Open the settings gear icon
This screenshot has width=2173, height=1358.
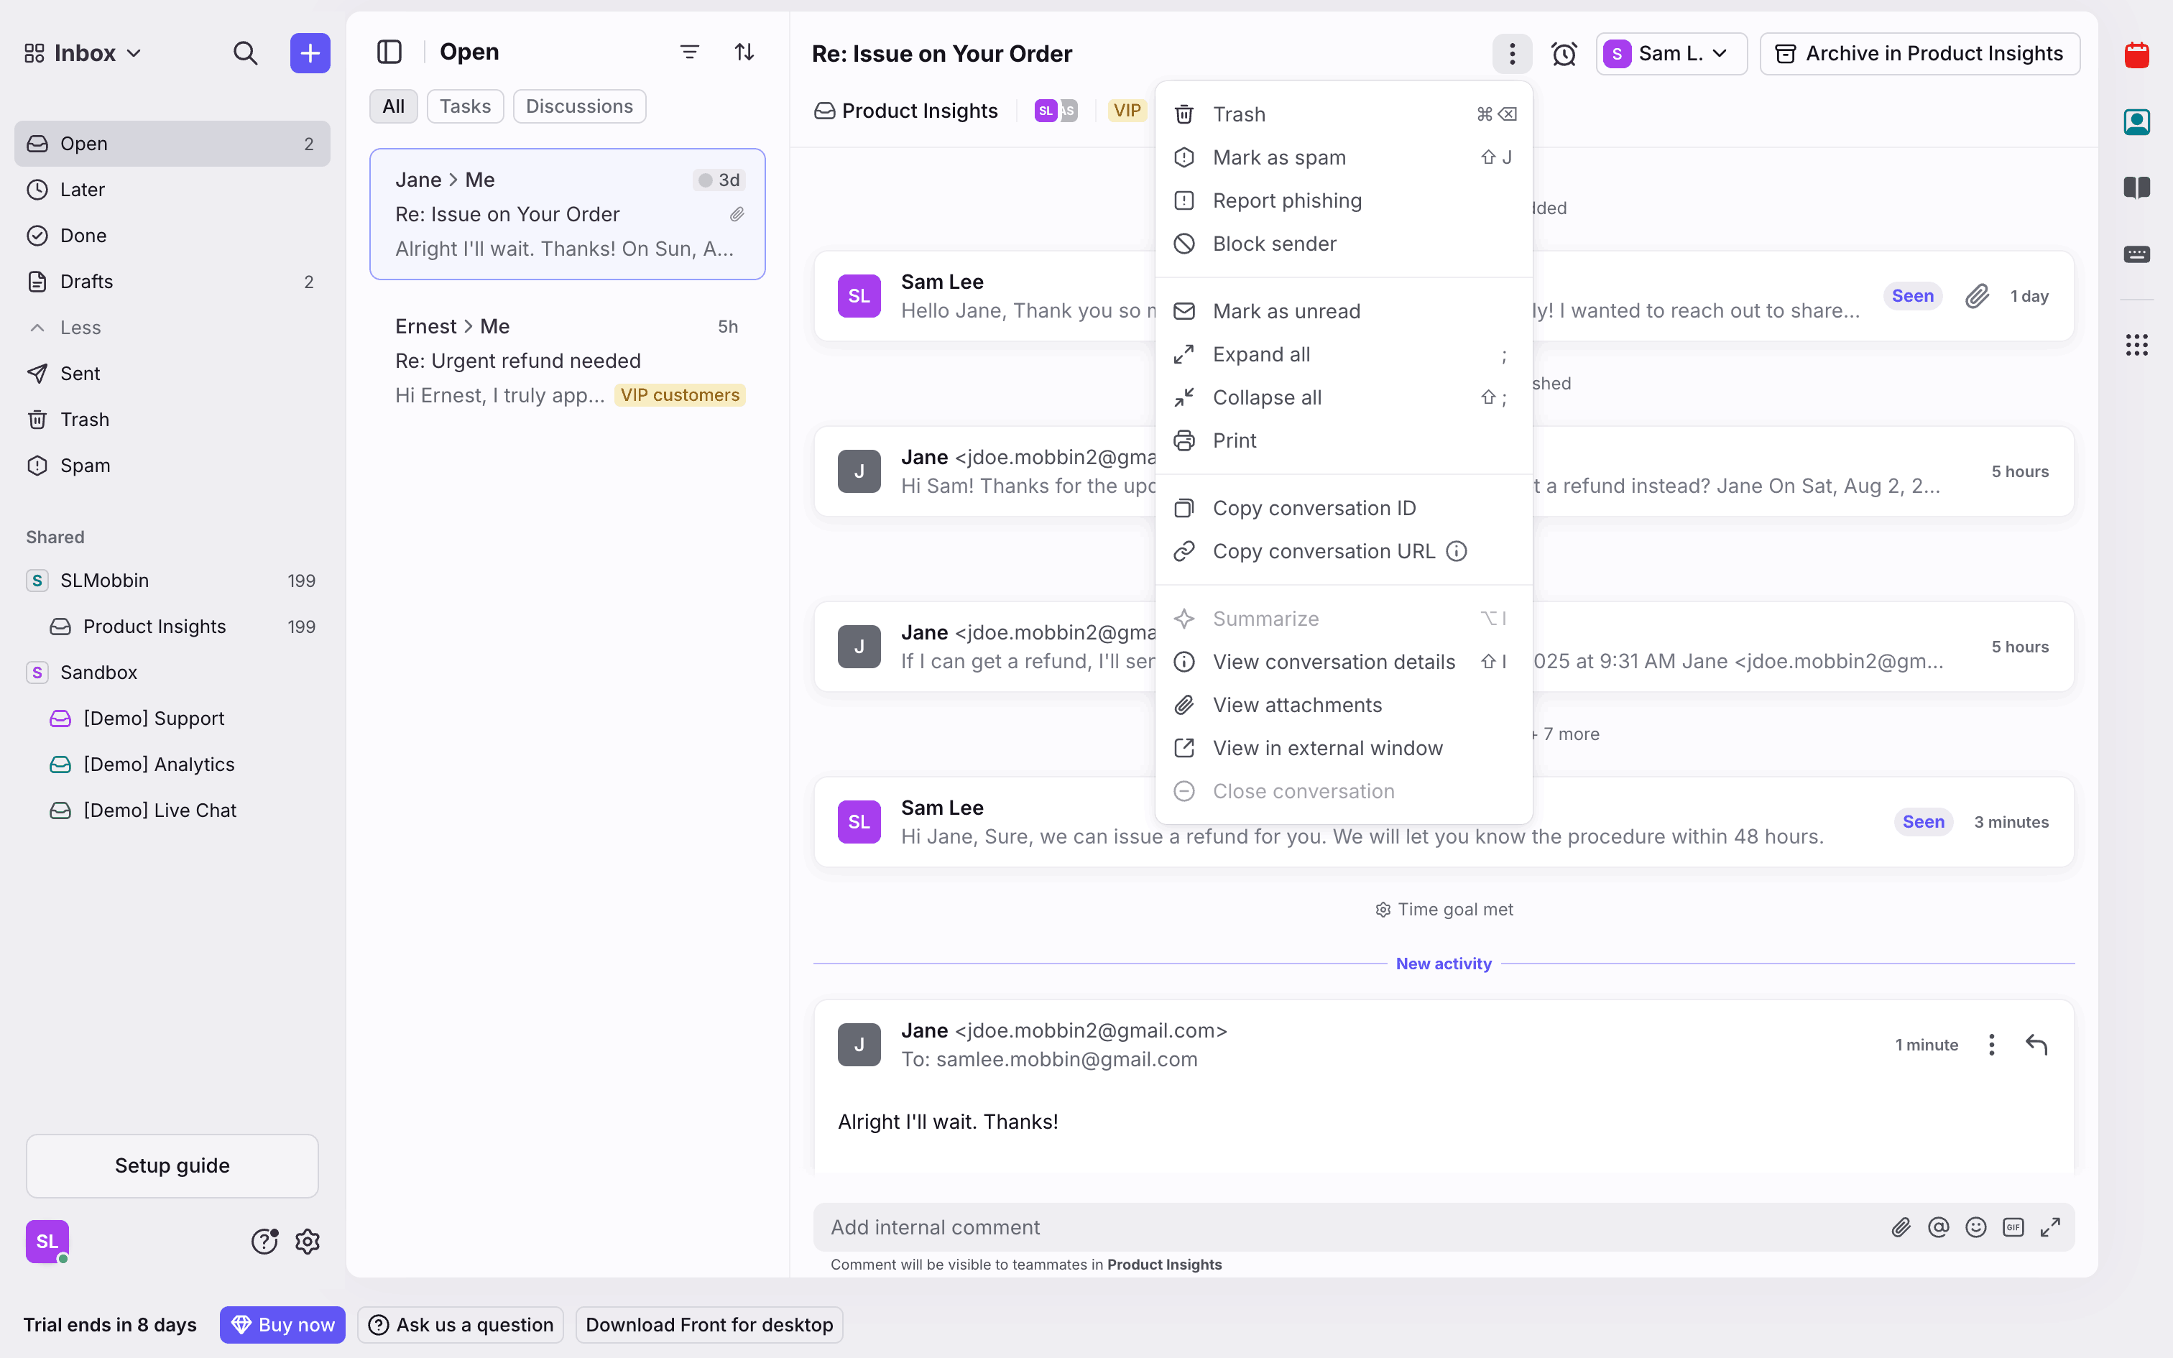[308, 1242]
